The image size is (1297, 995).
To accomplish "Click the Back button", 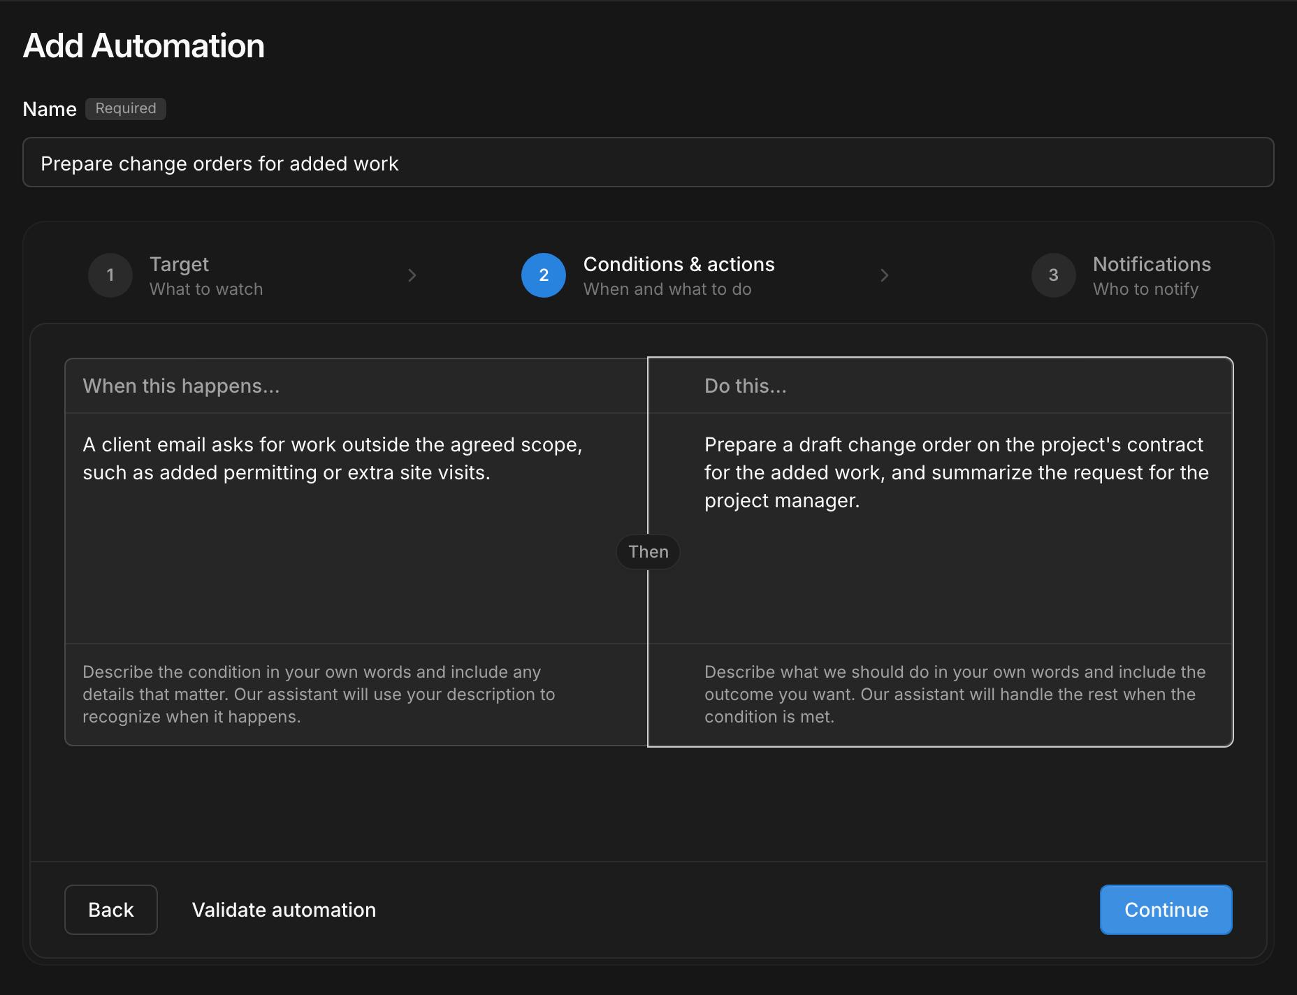I will [x=111, y=910].
